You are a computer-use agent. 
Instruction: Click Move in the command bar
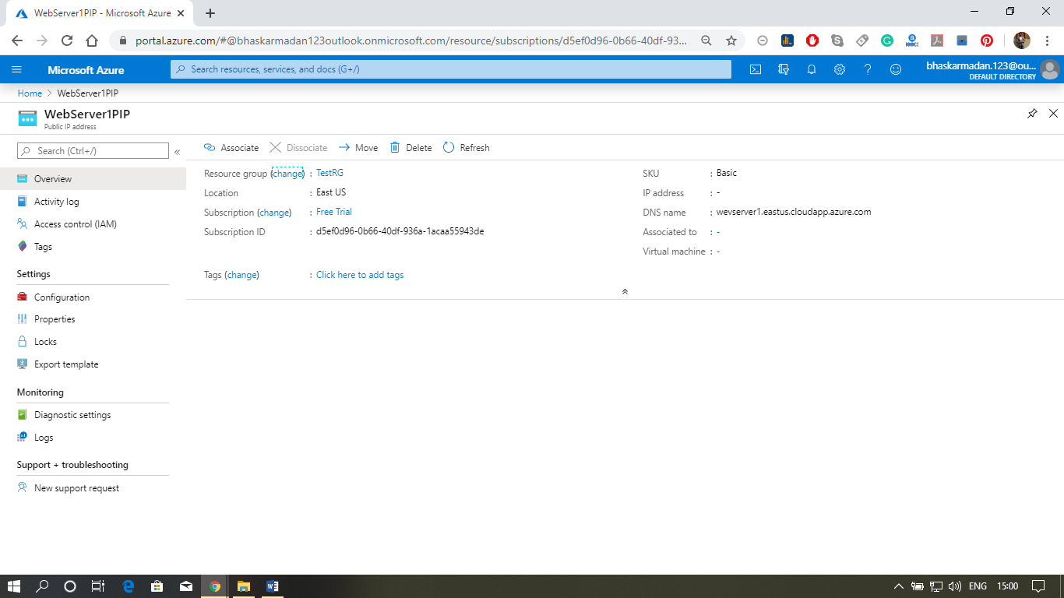[x=358, y=148]
